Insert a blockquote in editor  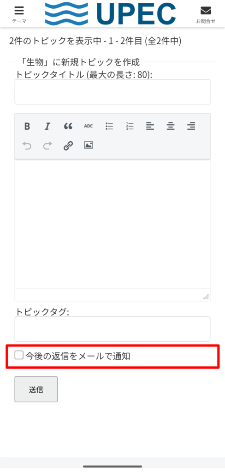pos(68,126)
